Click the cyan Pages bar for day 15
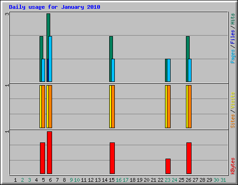The width and height of the screenshot is (238, 185). point(113,70)
